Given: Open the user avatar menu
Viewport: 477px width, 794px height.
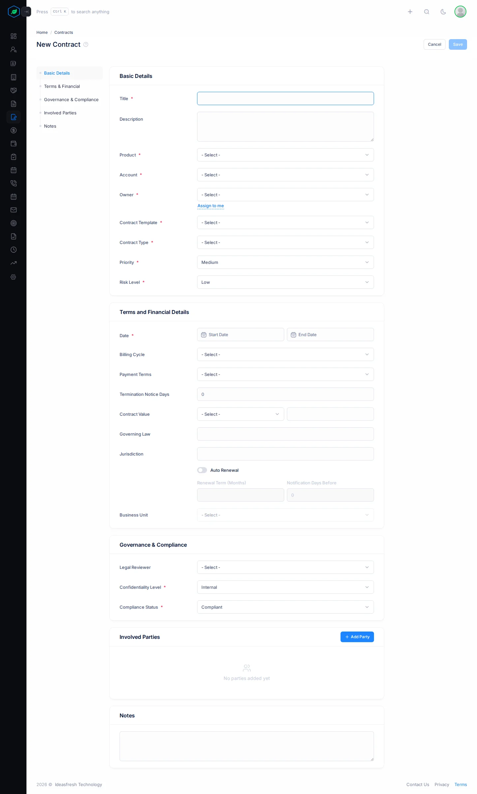Looking at the screenshot, I should pos(460,12).
